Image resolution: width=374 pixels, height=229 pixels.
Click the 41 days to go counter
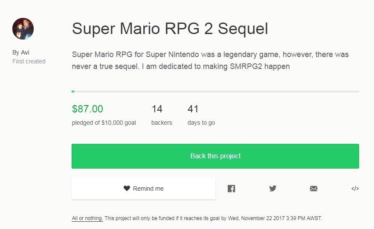[193, 109]
